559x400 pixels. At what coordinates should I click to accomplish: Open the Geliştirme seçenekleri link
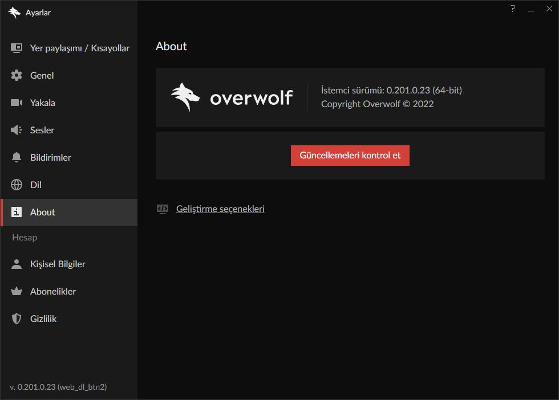(220, 209)
